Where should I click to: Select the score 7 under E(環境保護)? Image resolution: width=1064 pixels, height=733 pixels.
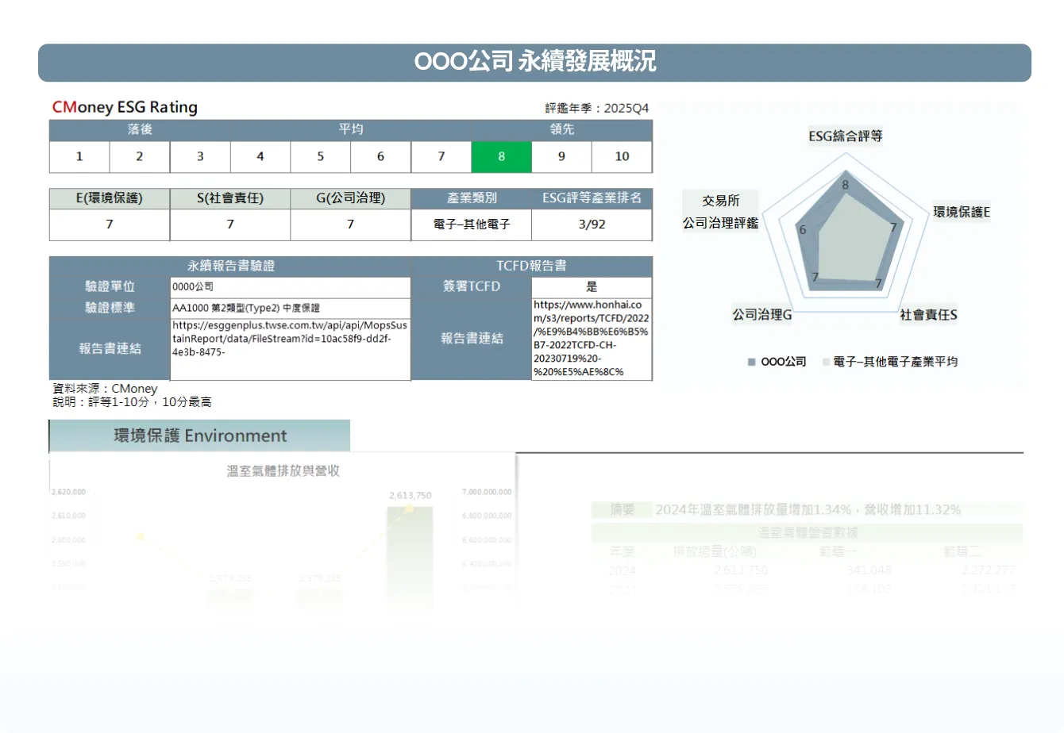tap(110, 225)
